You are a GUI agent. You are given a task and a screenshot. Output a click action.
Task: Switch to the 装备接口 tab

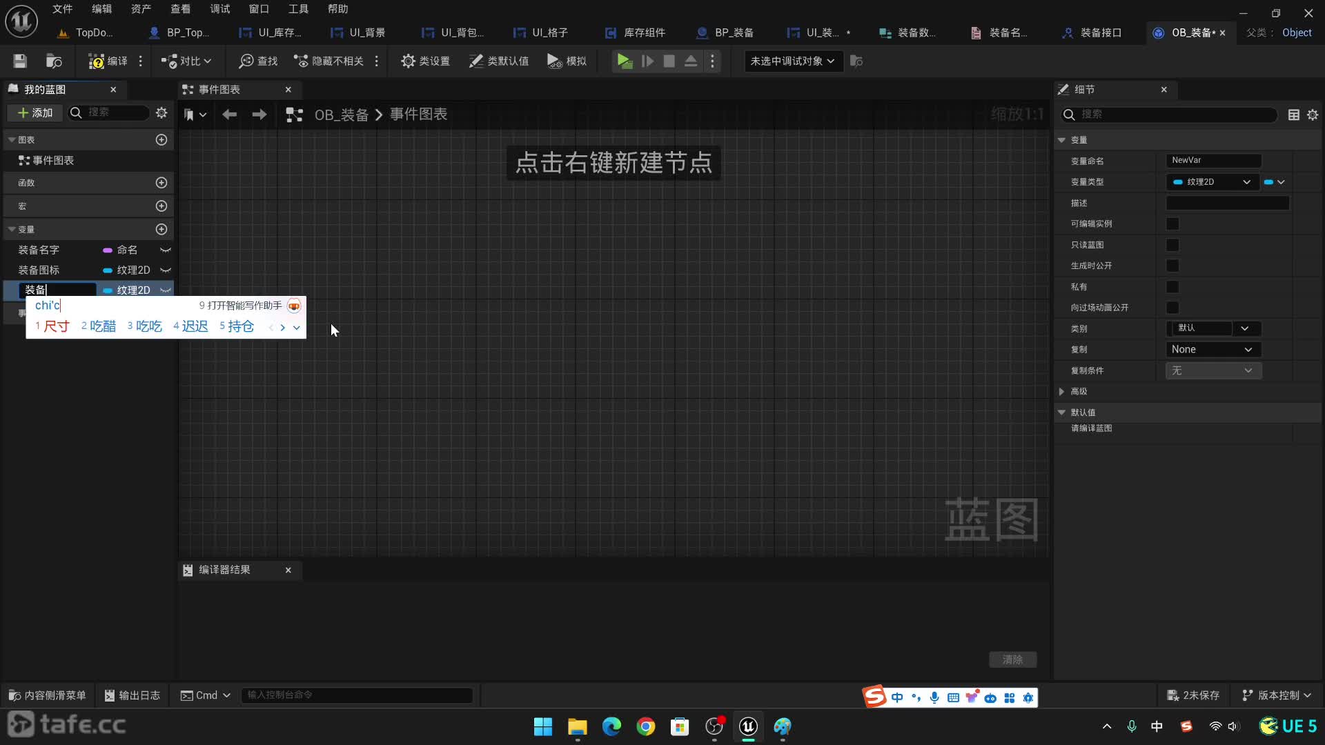click(1092, 32)
